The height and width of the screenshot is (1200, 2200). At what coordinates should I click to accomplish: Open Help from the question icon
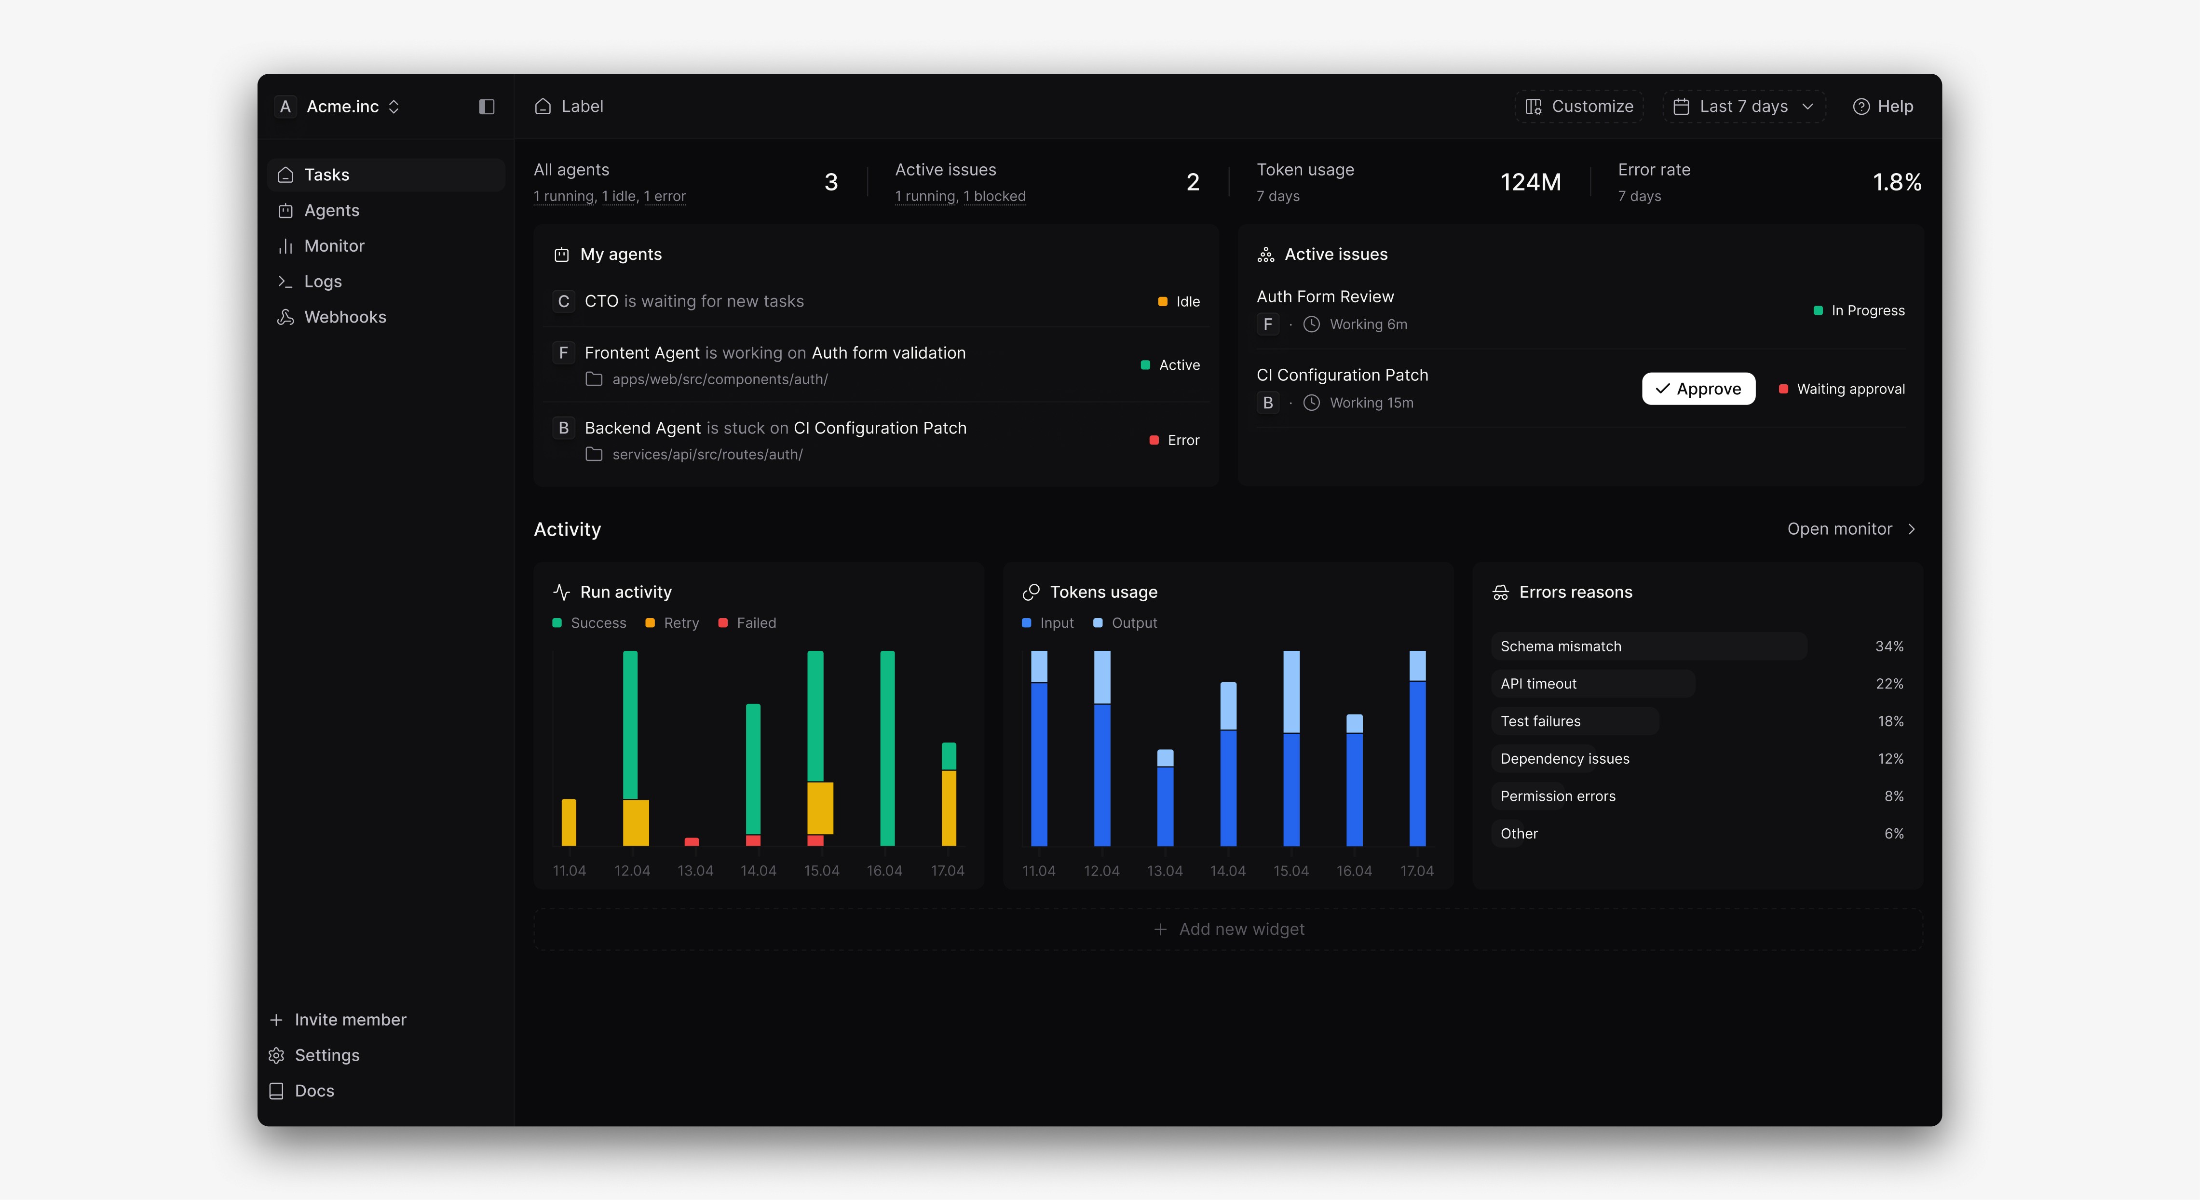coord(1861,107)
